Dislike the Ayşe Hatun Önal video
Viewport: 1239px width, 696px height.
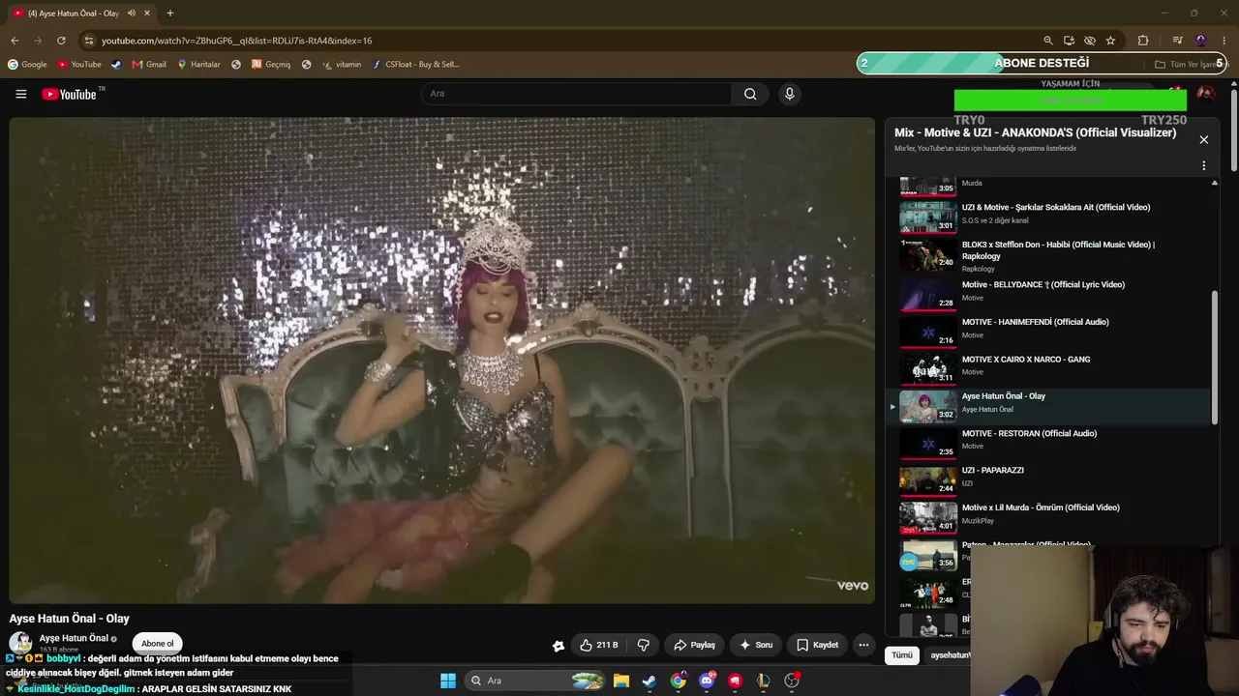[643, 645]
